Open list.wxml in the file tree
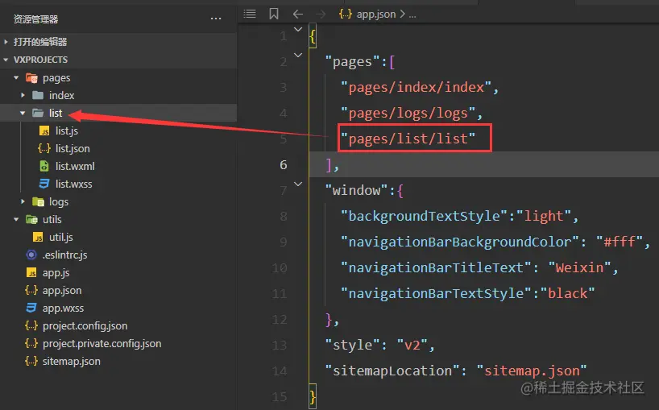The height and width of the screenshot is (410, 659). tap(75, 167)
